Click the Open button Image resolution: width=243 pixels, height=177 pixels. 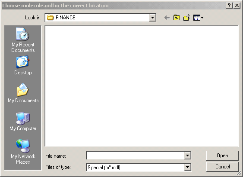(x=222, y=156)
